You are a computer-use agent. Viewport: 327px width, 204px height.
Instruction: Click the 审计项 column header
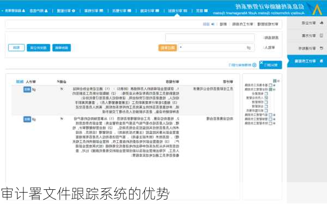228,82
